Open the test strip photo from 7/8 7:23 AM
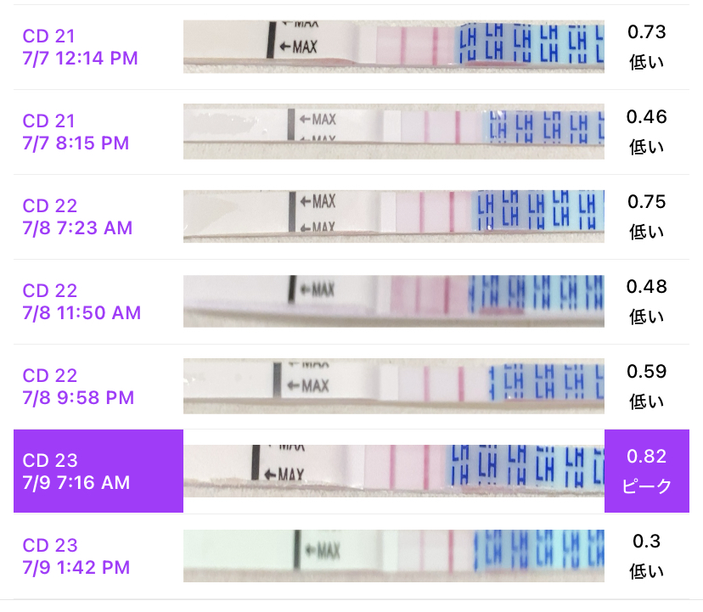Image resolution: width=703 pixels, height=612 pixels. pyautogui.click(x=394, y=216)
